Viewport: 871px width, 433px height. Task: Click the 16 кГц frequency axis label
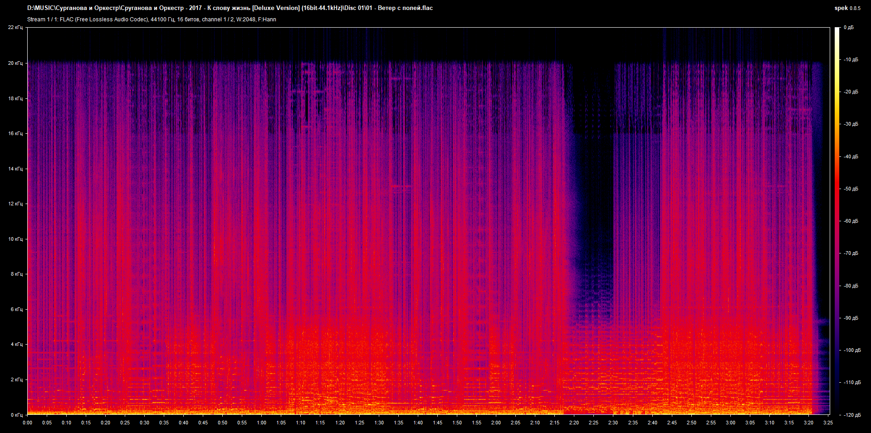click(x=15, y=133)
